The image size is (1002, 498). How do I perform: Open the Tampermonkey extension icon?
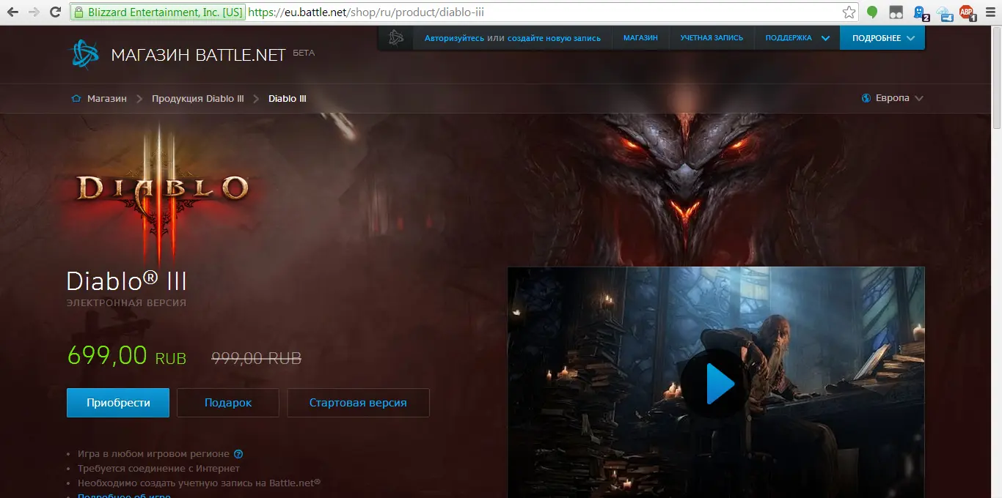(896, 12)
